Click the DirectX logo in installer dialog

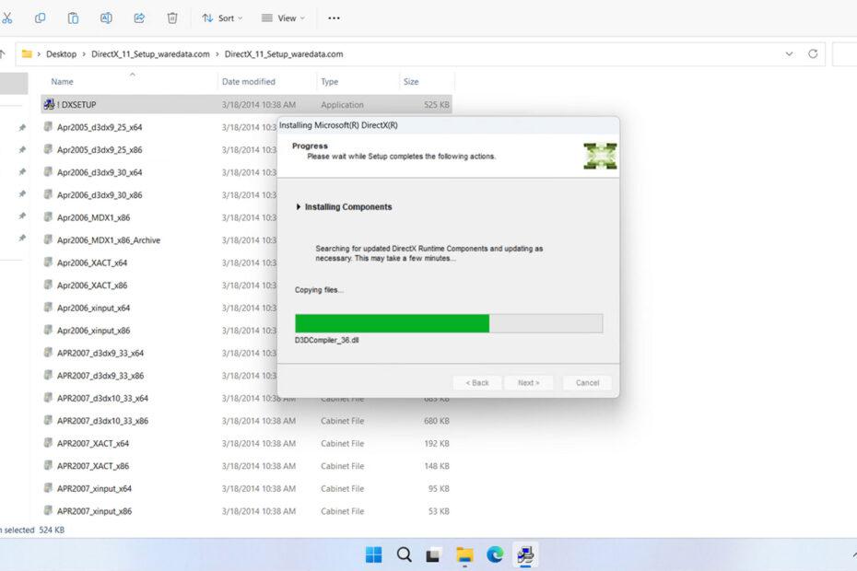coord(600,157)
